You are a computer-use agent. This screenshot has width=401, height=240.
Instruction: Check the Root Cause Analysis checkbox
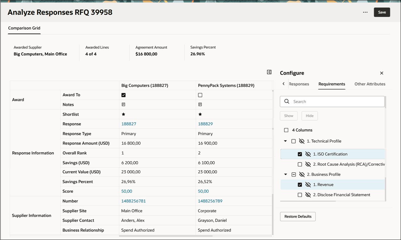(300, 164)
